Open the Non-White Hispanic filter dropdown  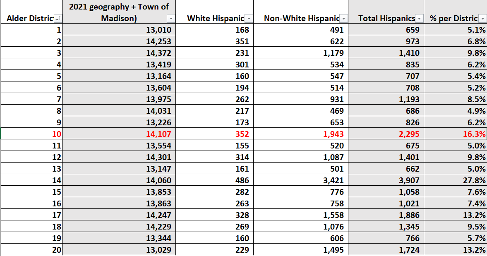pyautogui.click(x=343, y=19)
